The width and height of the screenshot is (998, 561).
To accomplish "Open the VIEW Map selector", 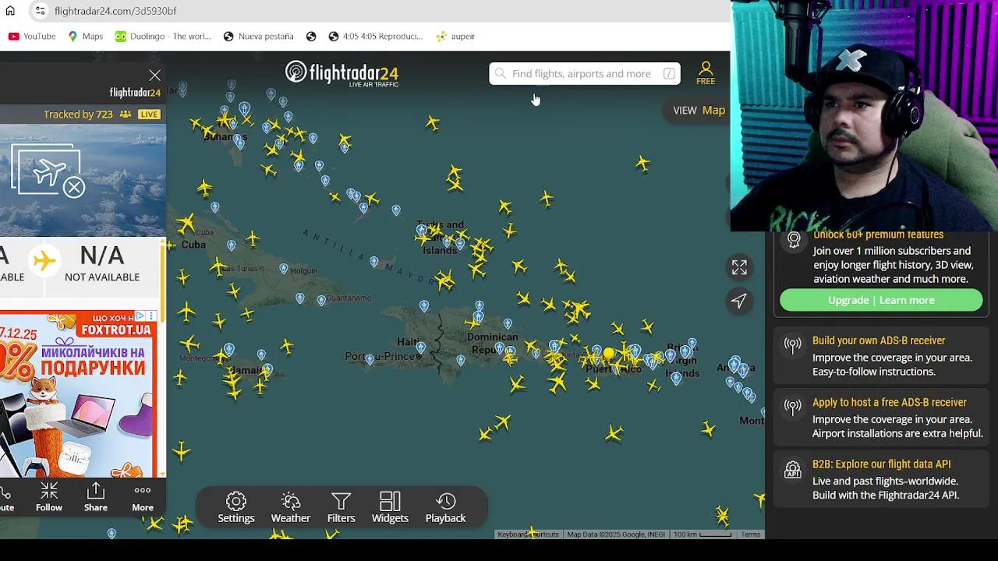I will [699, 110].
